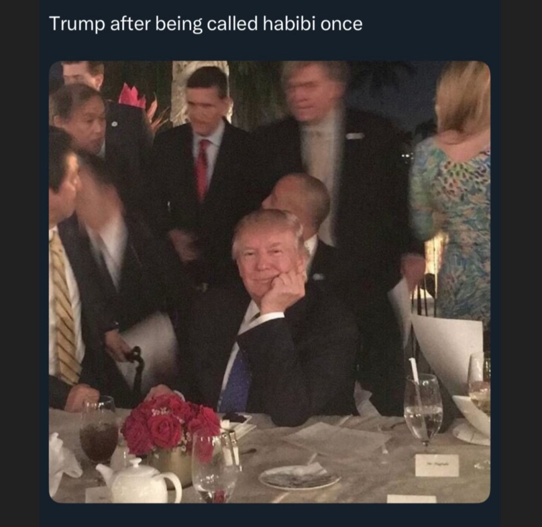Screen dimensions: 542x527
Task: Click the tweet text mentioning habibi
Action: tap(206, 24)
